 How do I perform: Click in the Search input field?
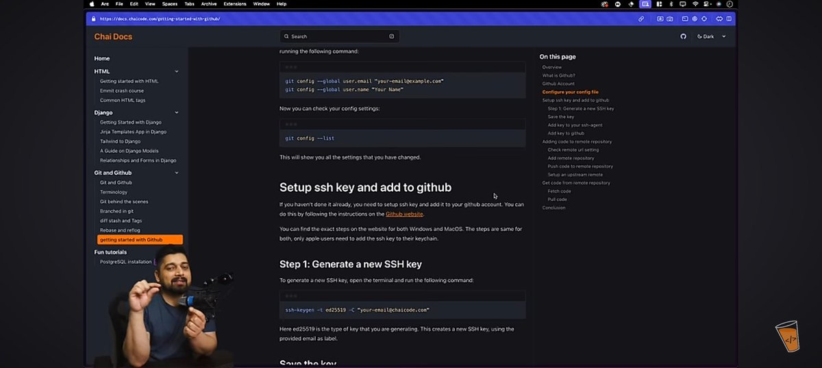coord(339,36)
